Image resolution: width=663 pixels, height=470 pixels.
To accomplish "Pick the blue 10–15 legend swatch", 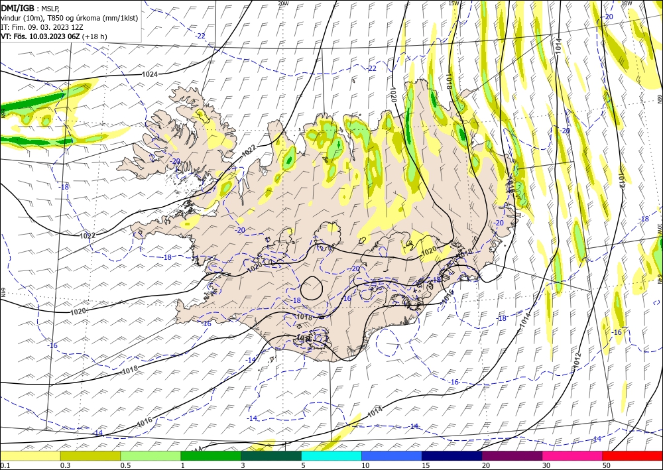I will (x=392, y=455).
